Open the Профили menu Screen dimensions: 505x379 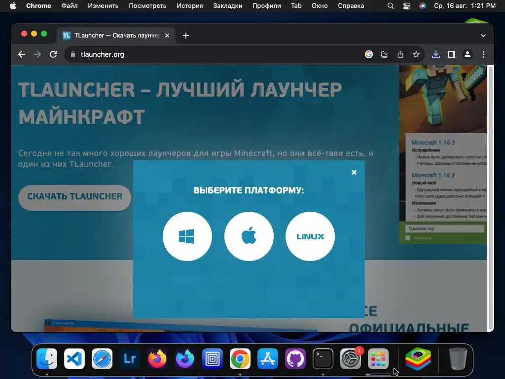point(267,6)
